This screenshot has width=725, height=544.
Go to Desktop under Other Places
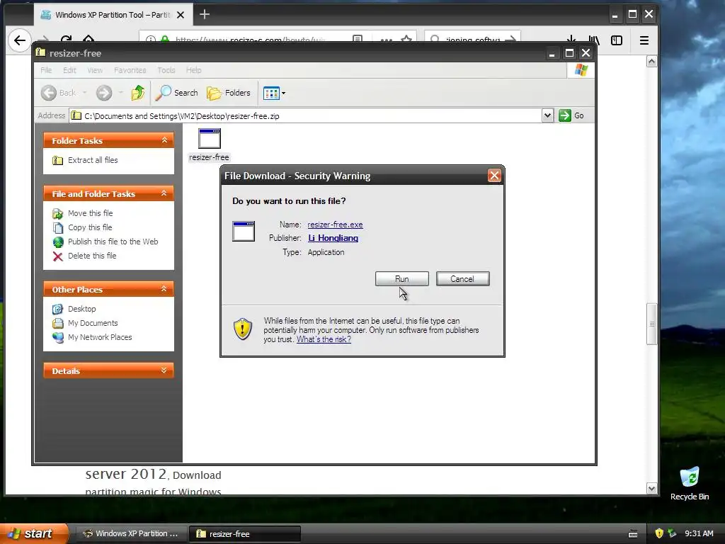(x=82, y=309)
